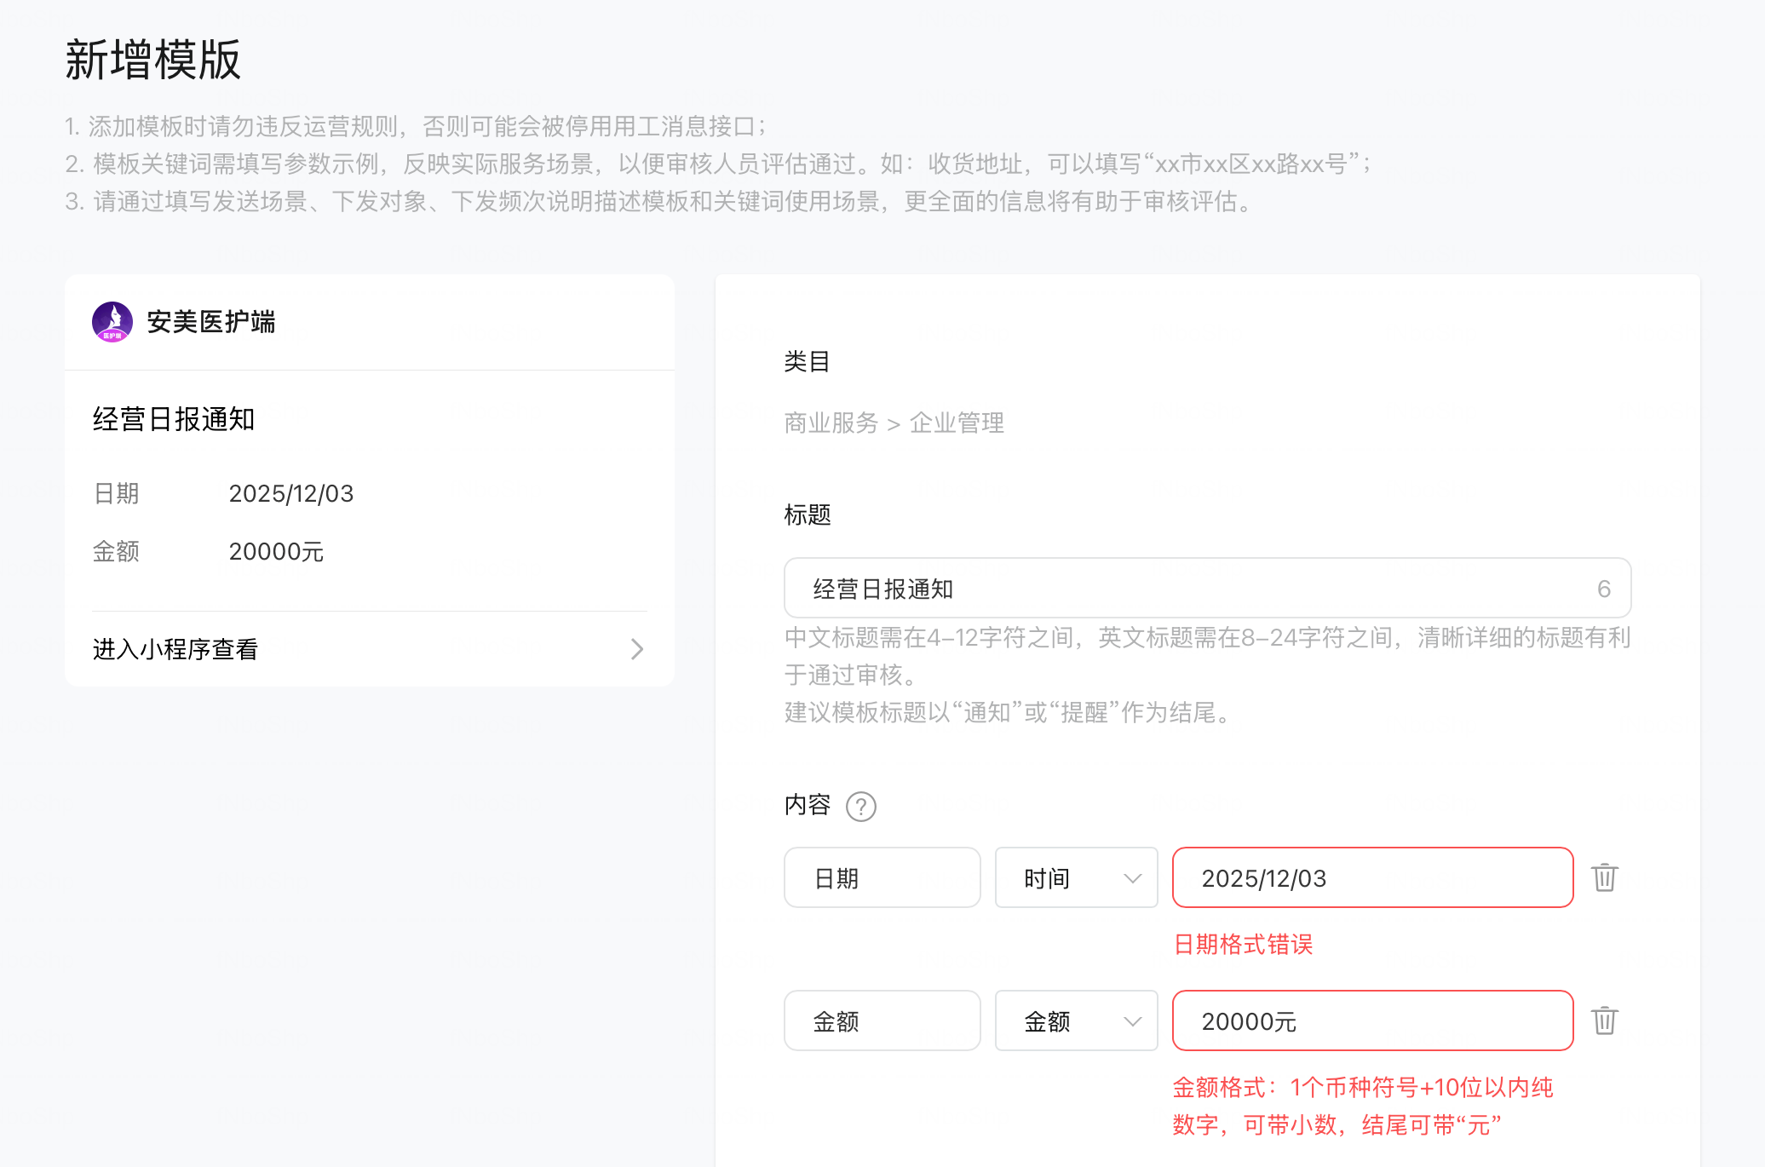The width and height of the screenshot is (1765, 1167).
Task: Open the 时间 type dropdown
Action: 1076,877
